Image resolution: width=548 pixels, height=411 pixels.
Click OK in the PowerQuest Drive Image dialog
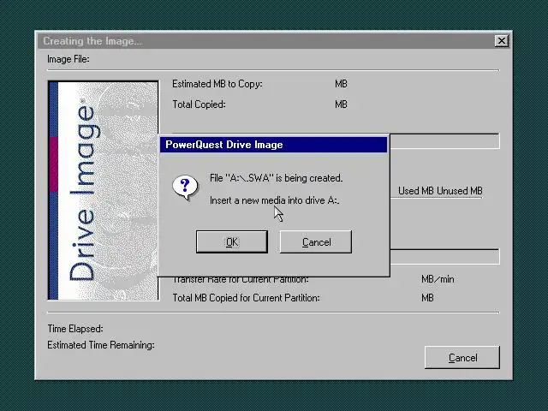(x=232, y=241)
